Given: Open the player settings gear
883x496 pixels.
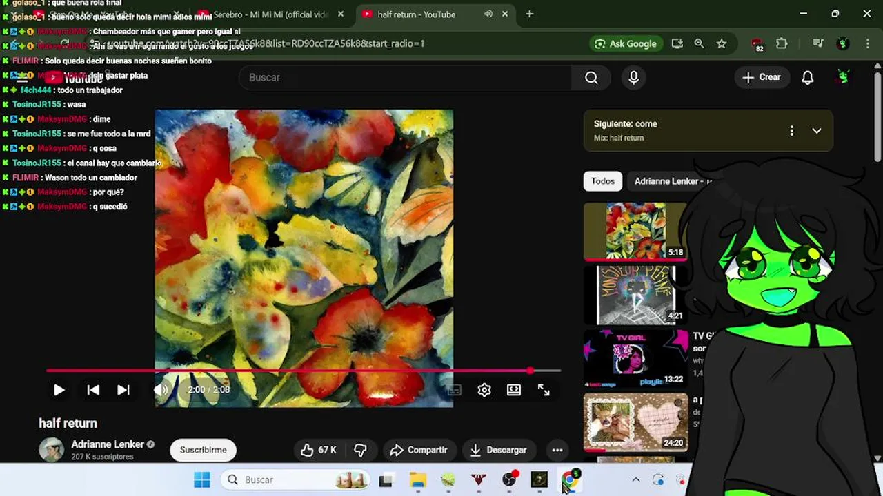Looking at the screenshot, I should point(484,390).
